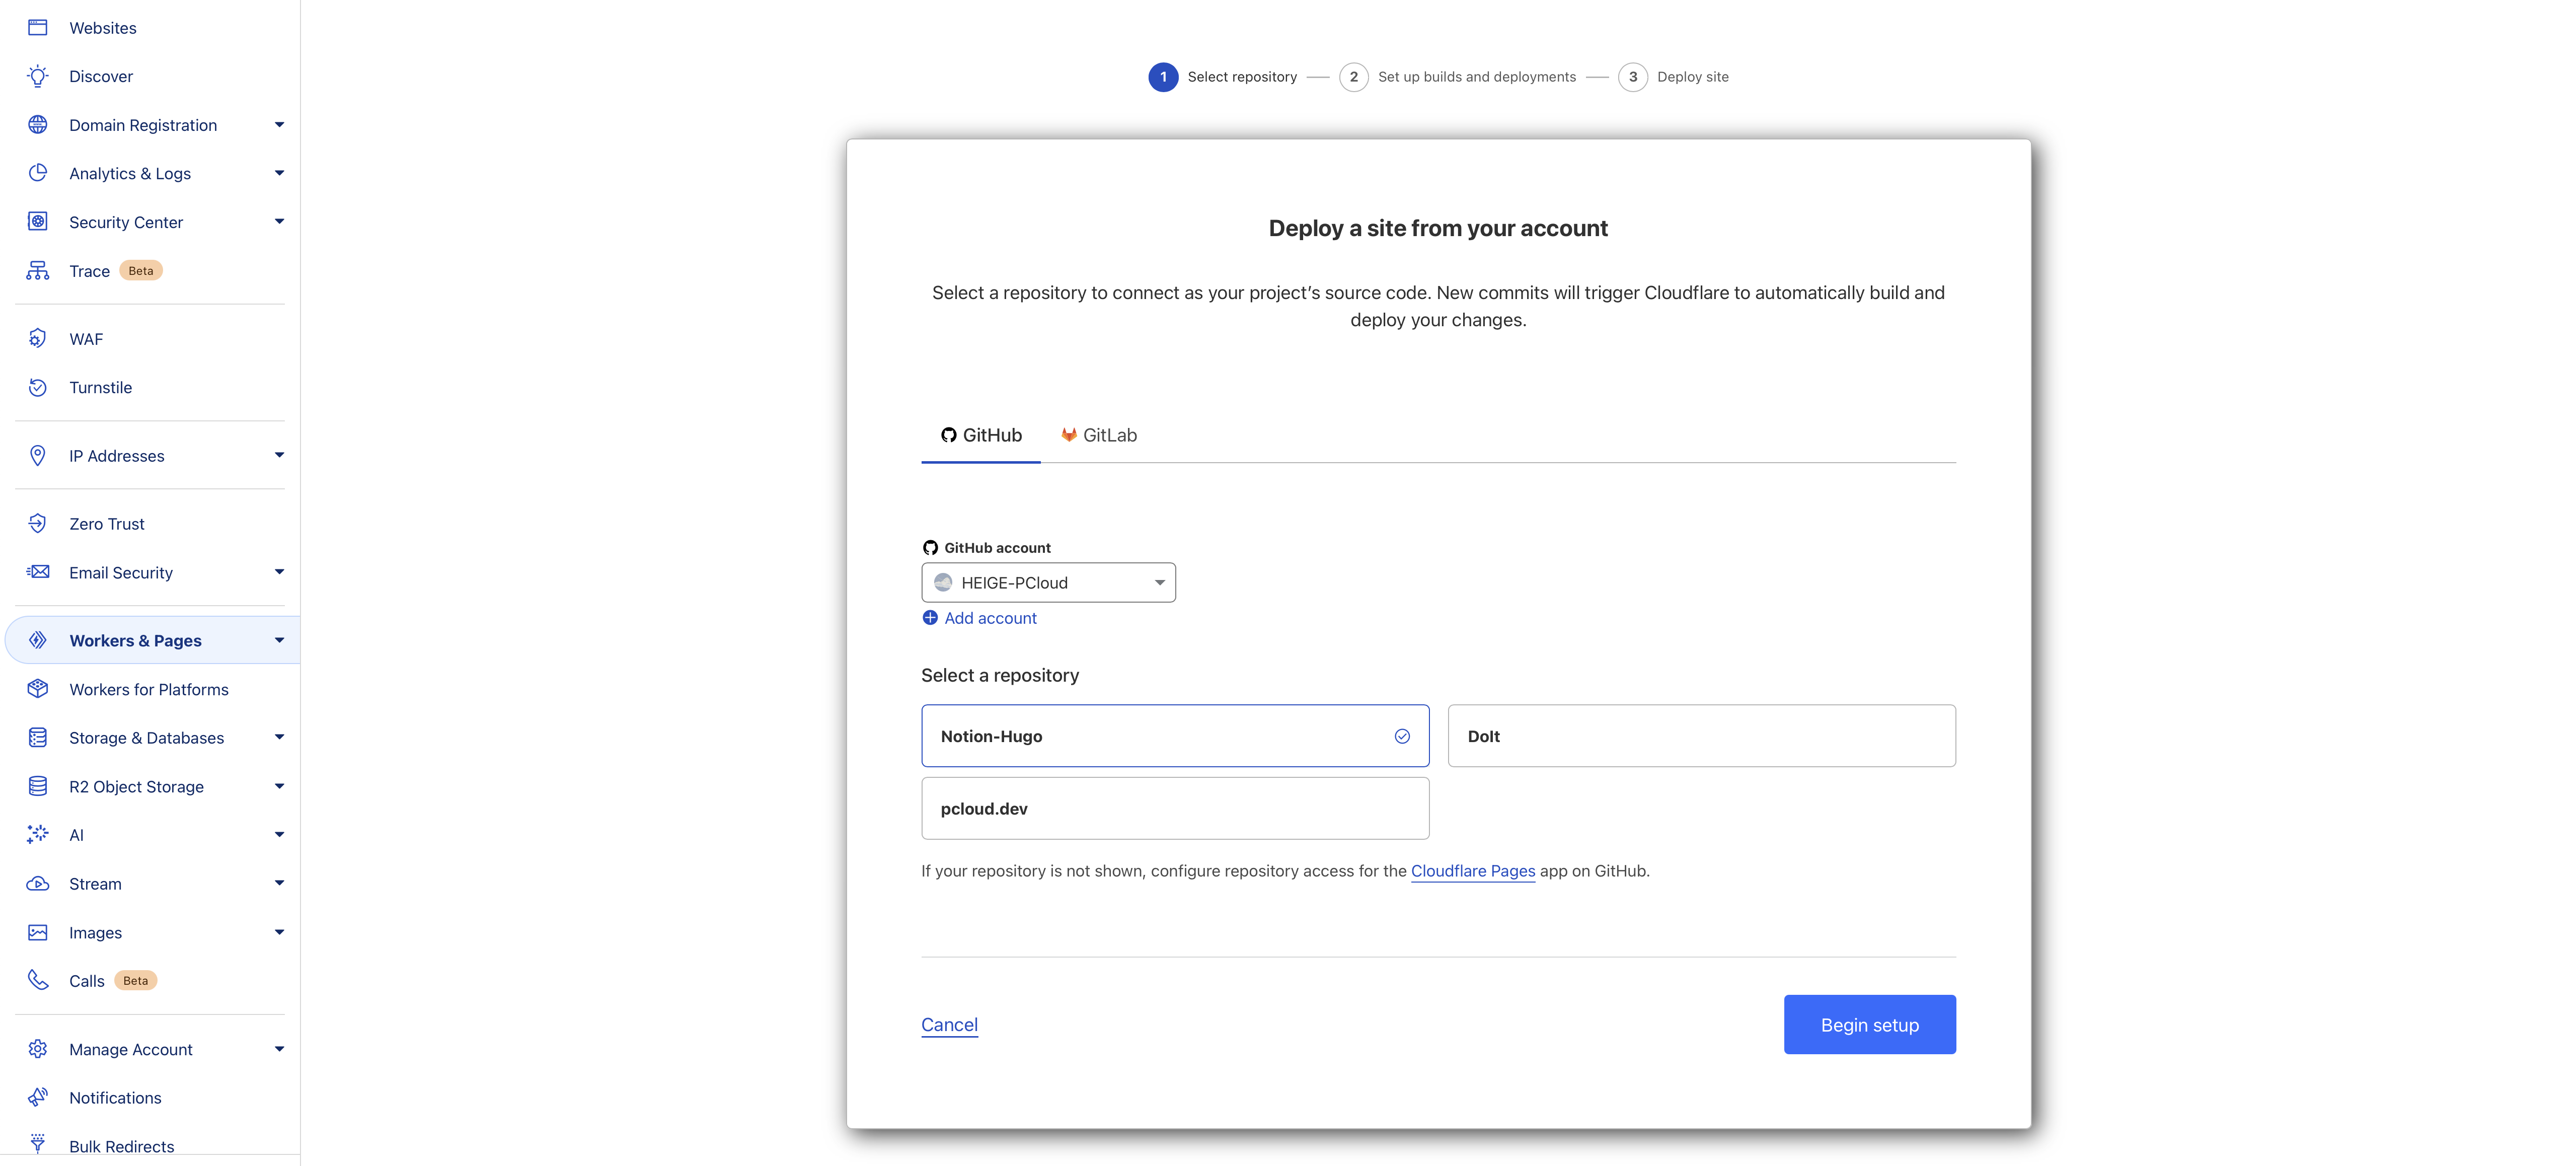Click the Zero Trust icon

[37, 523]
